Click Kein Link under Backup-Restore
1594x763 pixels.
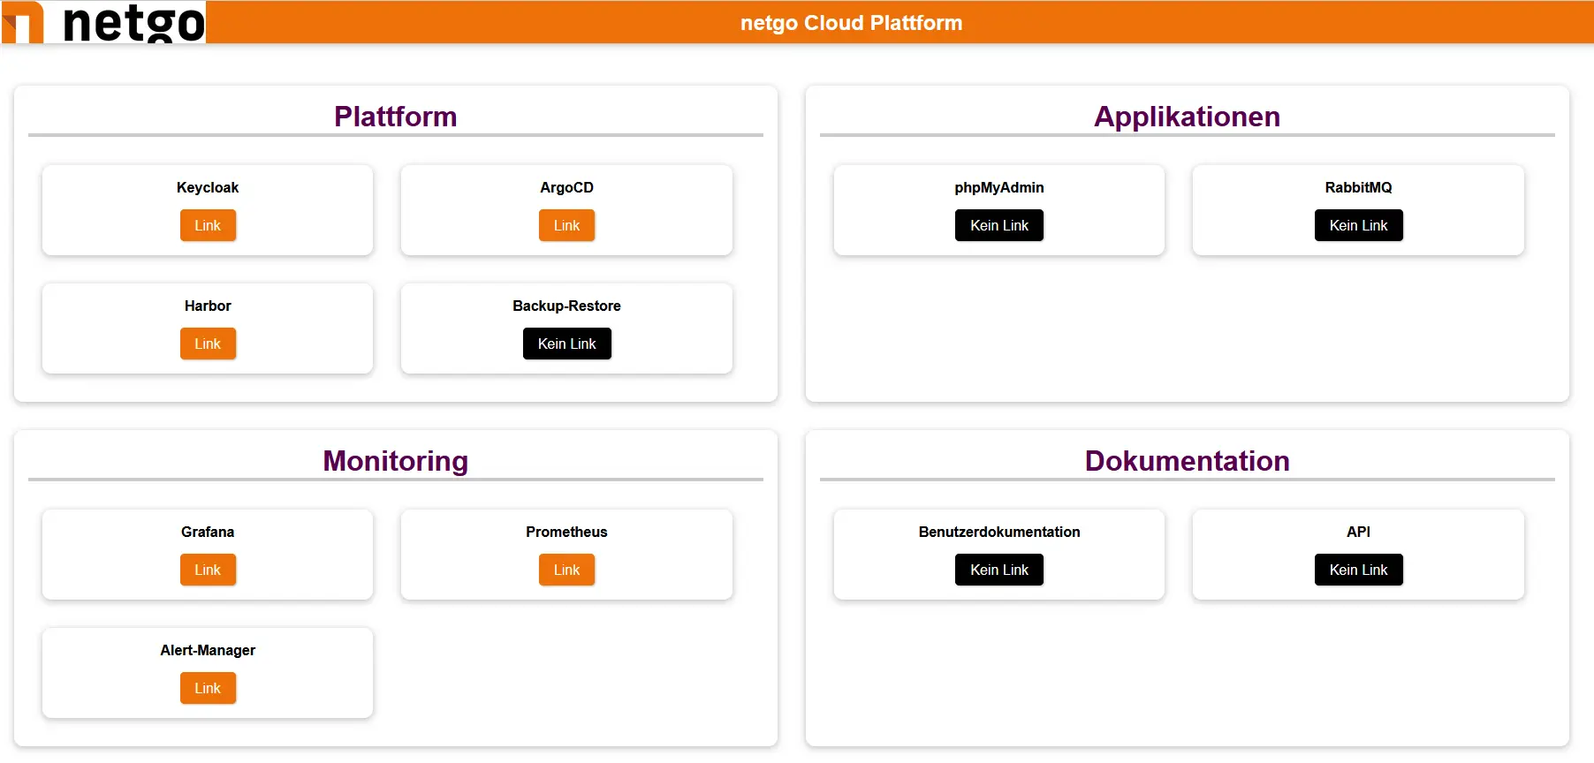point(566,344)
